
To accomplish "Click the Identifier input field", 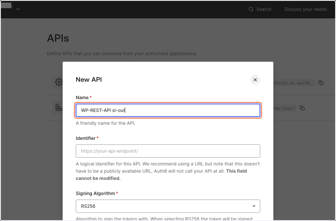I will point(168,151).
